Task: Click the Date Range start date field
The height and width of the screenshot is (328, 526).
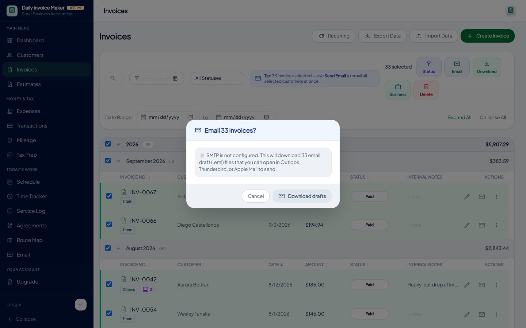Action: (x=168, y=117)
